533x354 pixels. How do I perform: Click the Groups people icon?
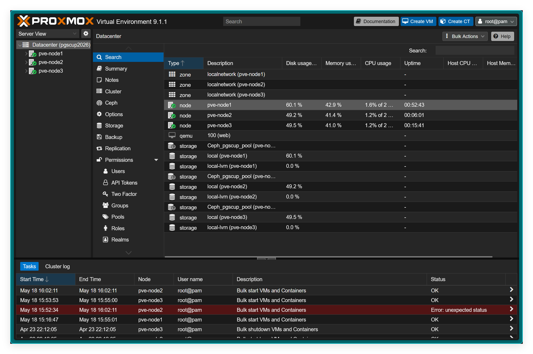coord(106,205)
